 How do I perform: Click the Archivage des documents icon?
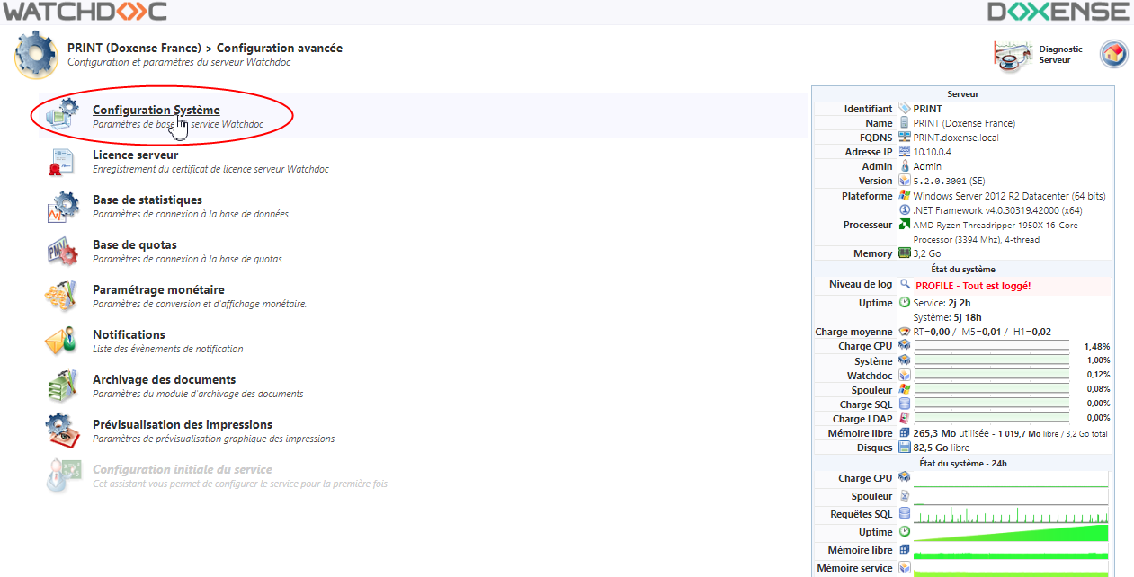(63, 386)
